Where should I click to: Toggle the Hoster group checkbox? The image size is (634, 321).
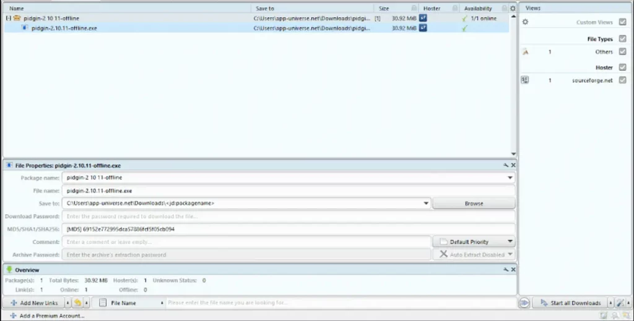623,67
